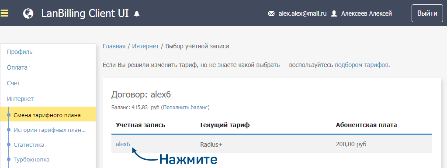Click Абонентская плата column header
447x168 pixels.
tap(367, 125)
